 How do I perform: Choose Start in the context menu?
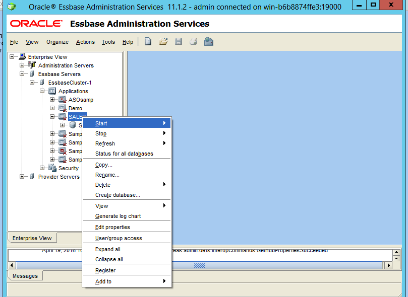tap(127, 123)
